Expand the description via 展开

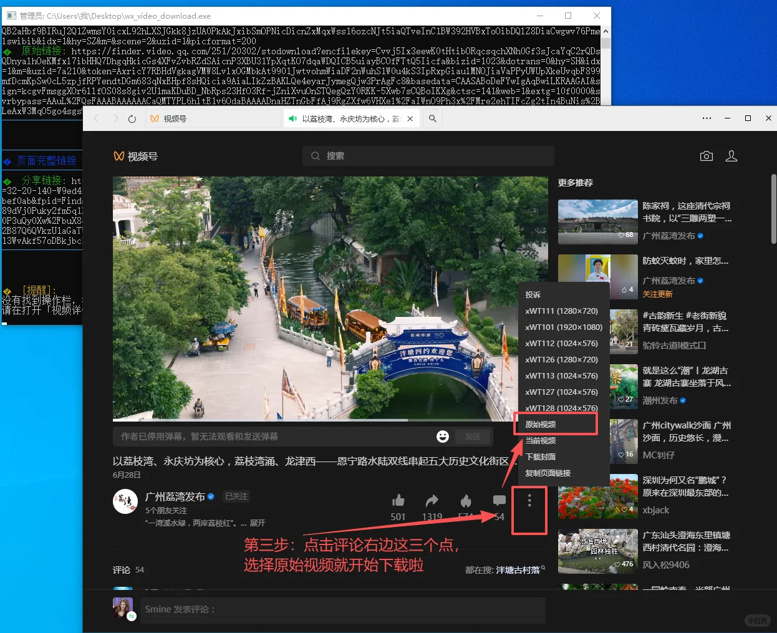click(x=258, y=523)
